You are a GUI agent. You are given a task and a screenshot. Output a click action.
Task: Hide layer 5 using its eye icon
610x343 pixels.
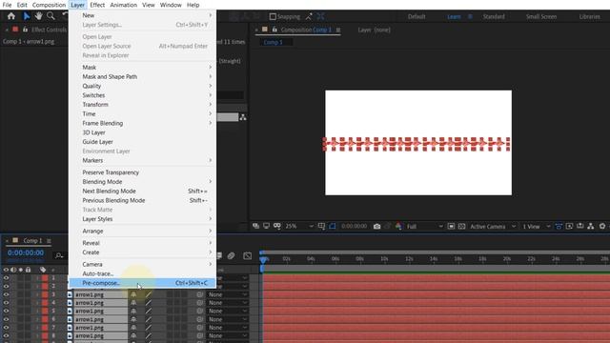[6, 311]
